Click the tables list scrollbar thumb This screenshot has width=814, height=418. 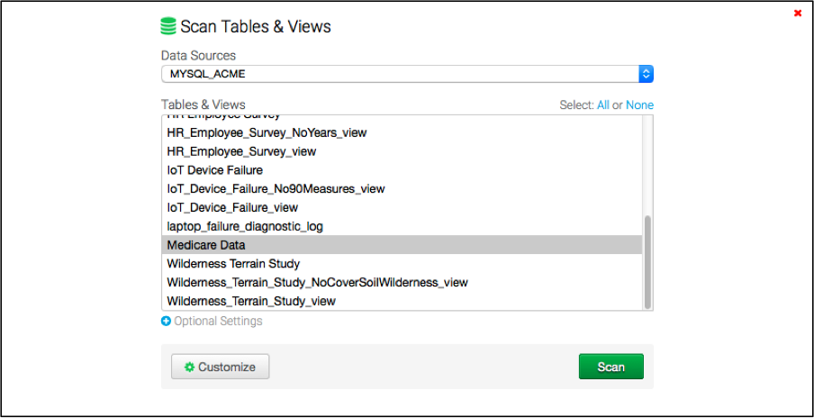coord(647,259)
